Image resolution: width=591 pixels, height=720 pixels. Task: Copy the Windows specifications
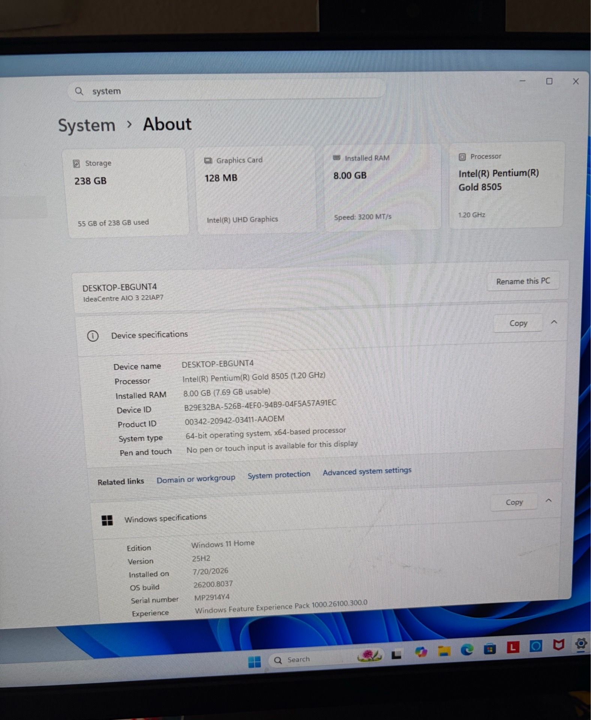click(x=514, y=502)
